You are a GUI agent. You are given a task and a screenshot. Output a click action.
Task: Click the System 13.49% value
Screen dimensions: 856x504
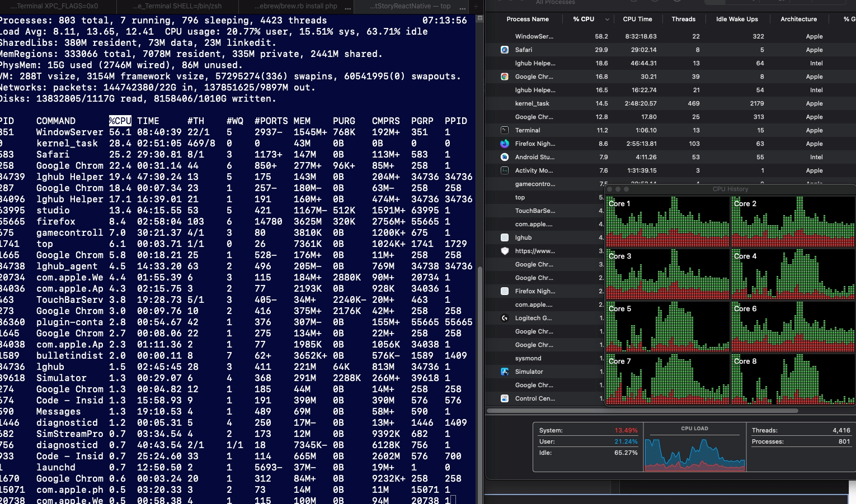626,430
